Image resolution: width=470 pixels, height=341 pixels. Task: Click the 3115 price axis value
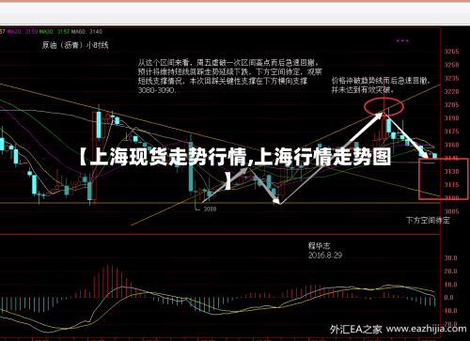(x=451, y=185)
